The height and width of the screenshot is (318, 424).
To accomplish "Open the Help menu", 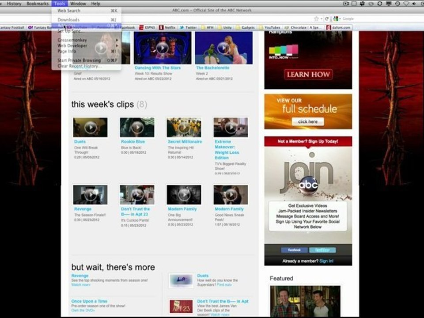I will 96,4.
